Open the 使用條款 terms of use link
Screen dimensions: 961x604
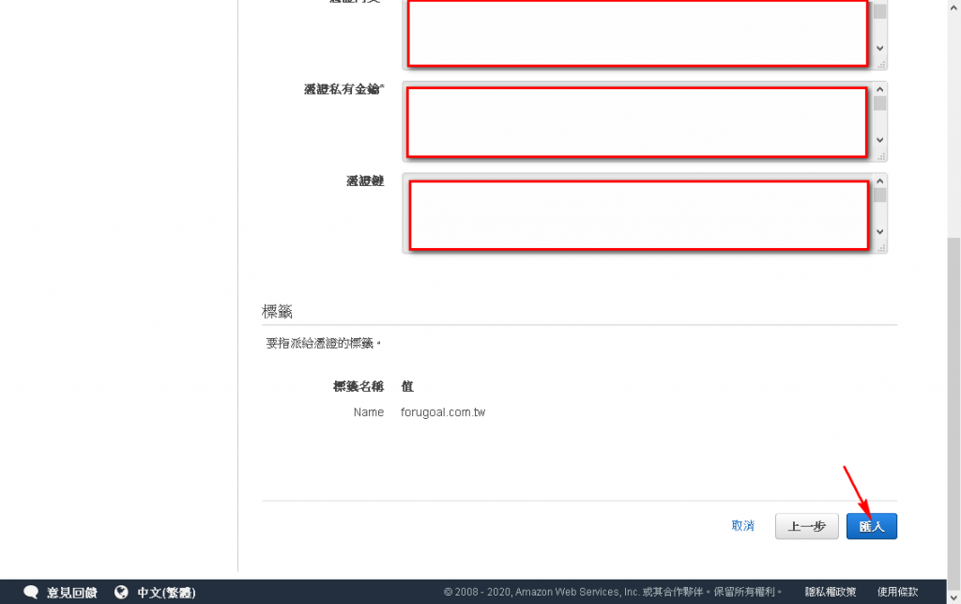click(898, 592)
